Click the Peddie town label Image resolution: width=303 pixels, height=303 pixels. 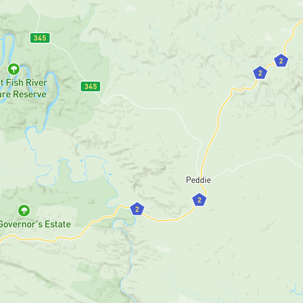pyautogui.click(x=198, y=180)
